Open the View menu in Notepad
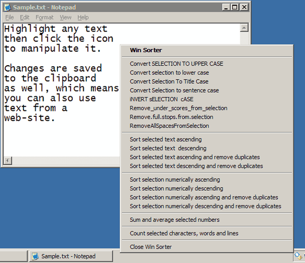Image resolution: width=305 pixels, height=263 pixels. (x=65, y=18)
